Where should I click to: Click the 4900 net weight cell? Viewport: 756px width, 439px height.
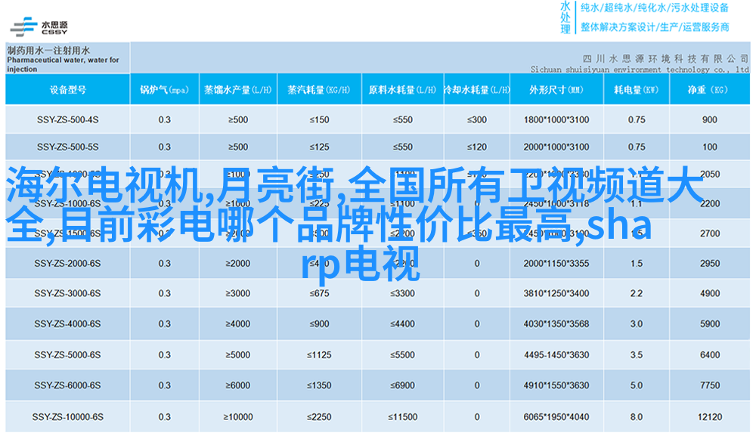710,293
